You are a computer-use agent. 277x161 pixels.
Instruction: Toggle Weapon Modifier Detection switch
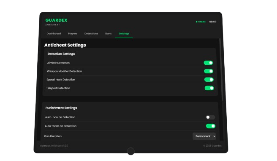pos(209,71)
